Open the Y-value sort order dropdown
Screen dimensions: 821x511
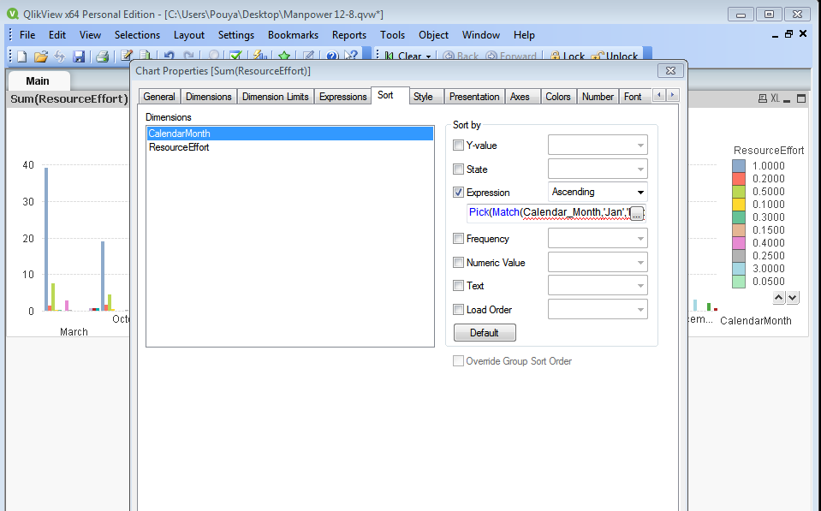point(598,145)
